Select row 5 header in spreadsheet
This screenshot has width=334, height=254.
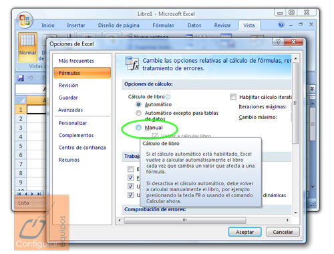[21, 146]
